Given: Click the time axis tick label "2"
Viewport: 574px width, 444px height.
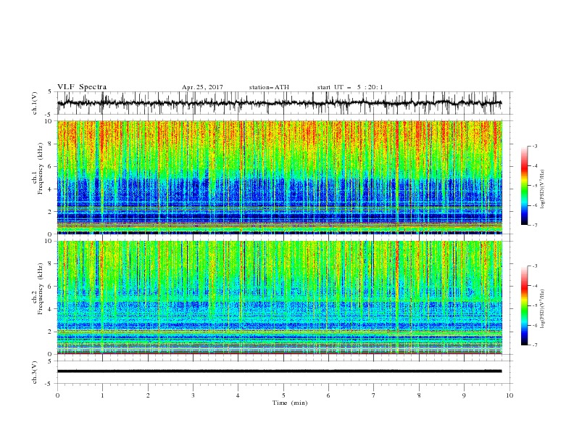Looking at the screenshot, I should [148, 395].
